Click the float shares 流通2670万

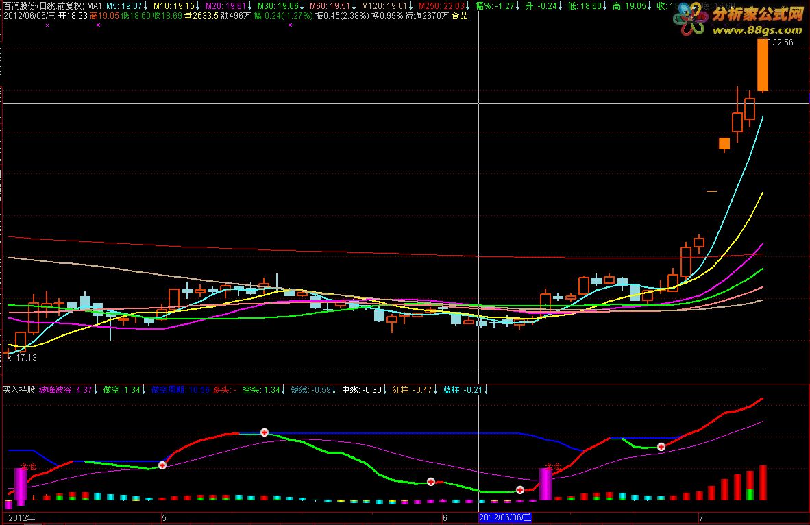click(x=427, y=16)
